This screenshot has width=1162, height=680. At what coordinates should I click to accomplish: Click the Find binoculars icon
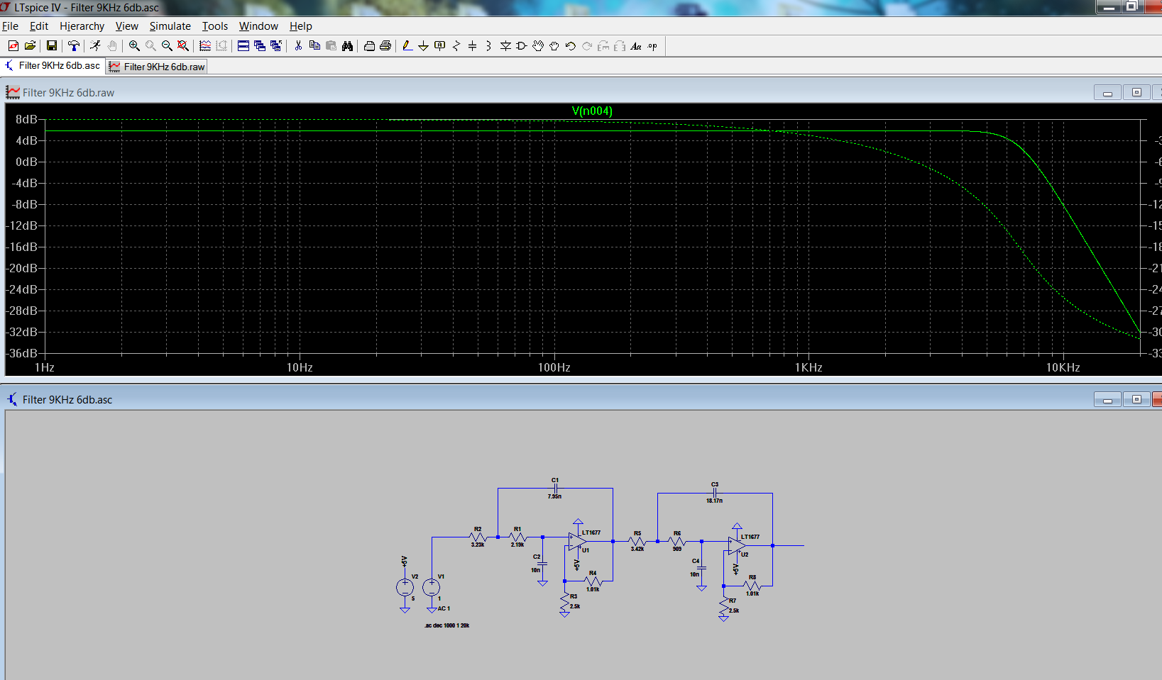click(347, 46)
